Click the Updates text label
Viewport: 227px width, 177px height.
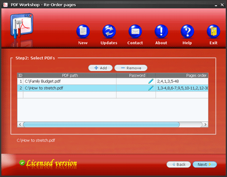pos(109,43)
